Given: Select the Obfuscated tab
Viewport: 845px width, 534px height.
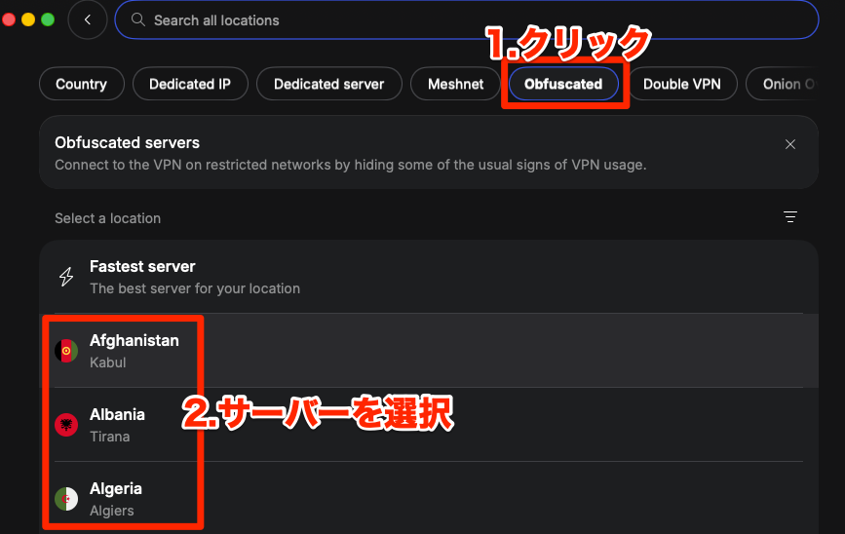Looking at the screenshot, I should click(563, 84).
